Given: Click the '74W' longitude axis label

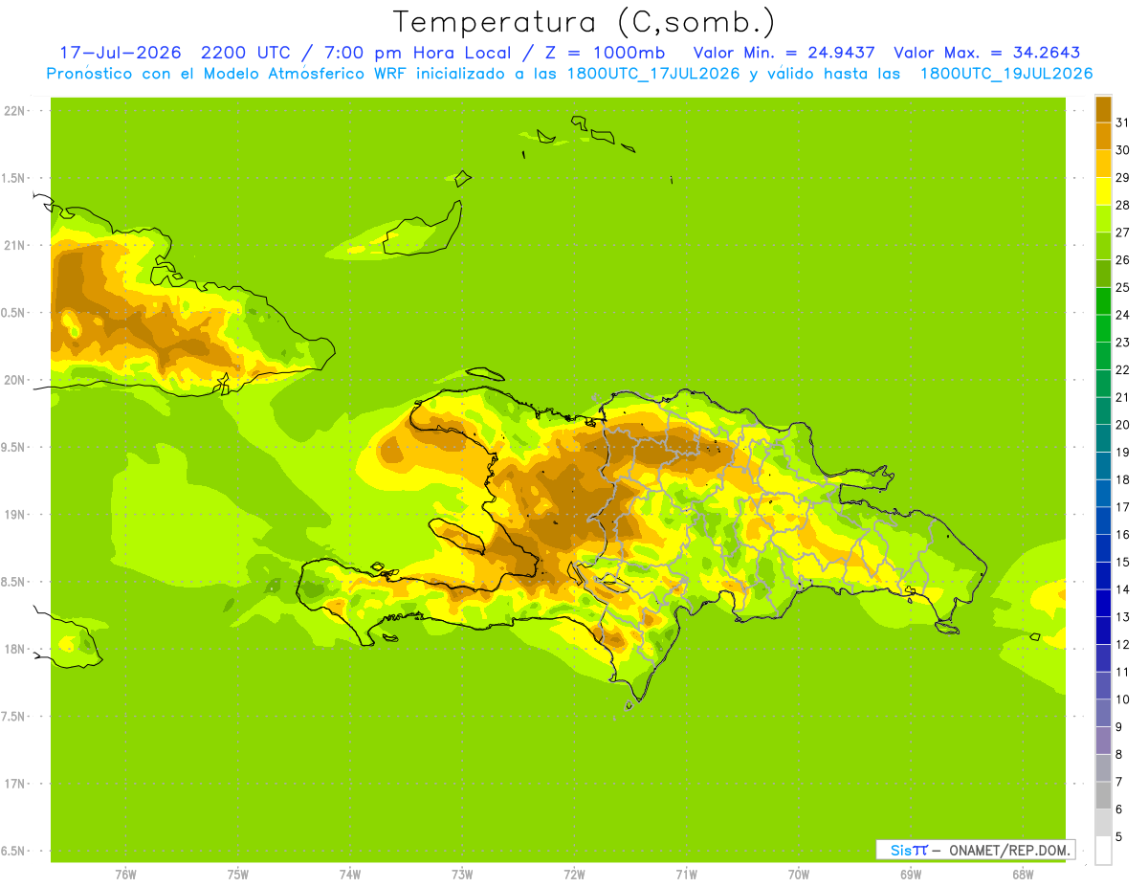Looking at the screenshot, I should (350, 875).
